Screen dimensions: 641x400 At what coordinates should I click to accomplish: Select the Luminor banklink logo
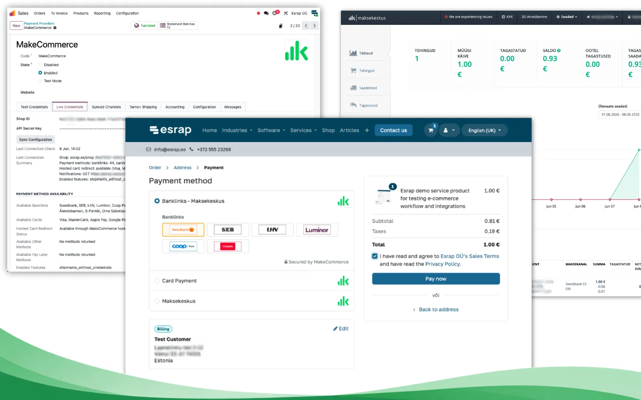[x=317, y=230]
